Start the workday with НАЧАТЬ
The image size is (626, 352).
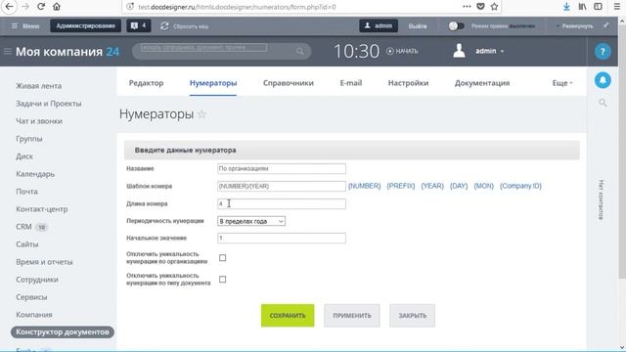402,51
